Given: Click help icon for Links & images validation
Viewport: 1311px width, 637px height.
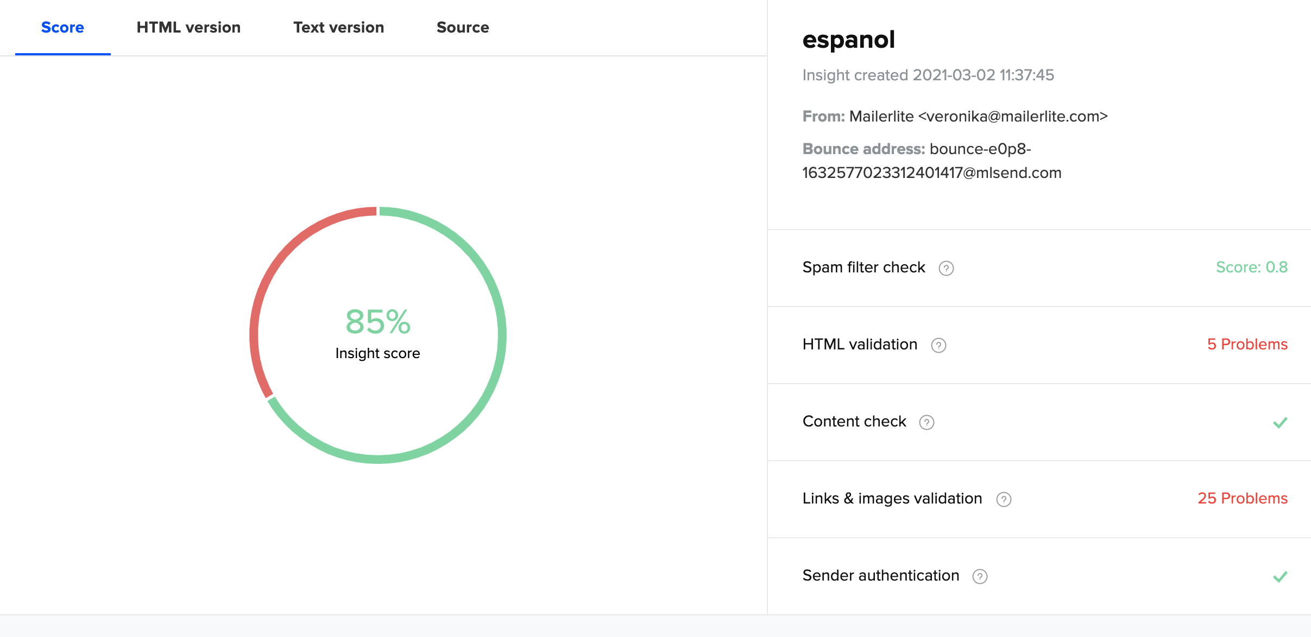Looking at the screenshot, I should tap(1004, 499).
